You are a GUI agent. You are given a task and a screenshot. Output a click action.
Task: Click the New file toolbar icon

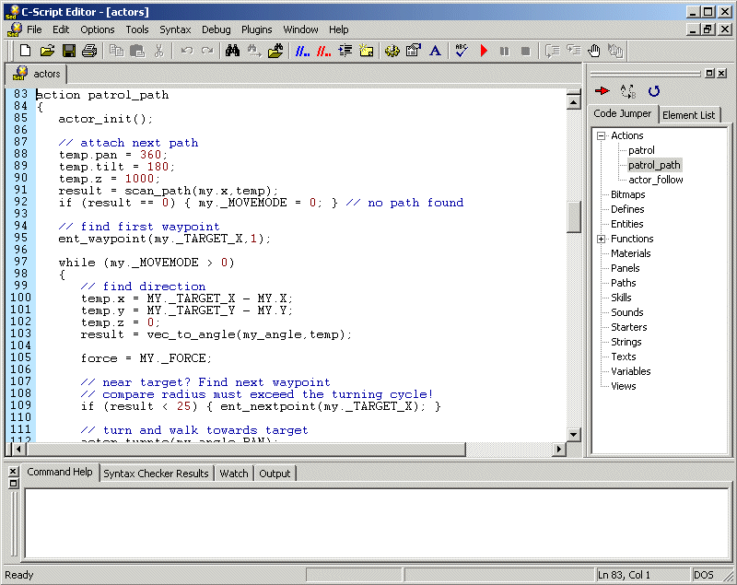26,51
